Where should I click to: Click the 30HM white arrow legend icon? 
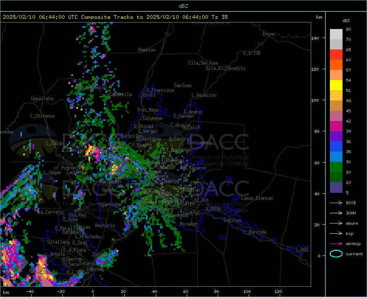pos(336,213)
